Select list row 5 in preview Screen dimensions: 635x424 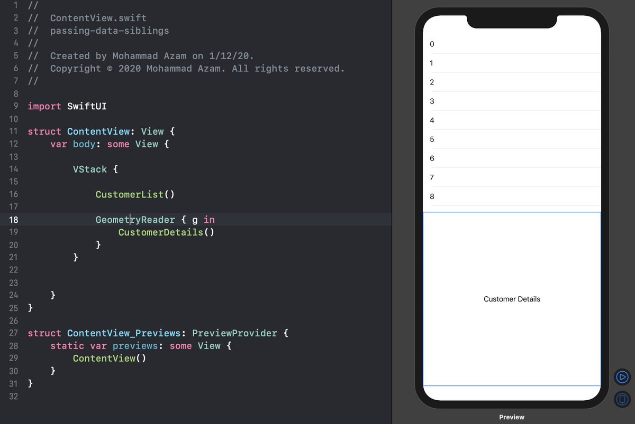point(512,139)
